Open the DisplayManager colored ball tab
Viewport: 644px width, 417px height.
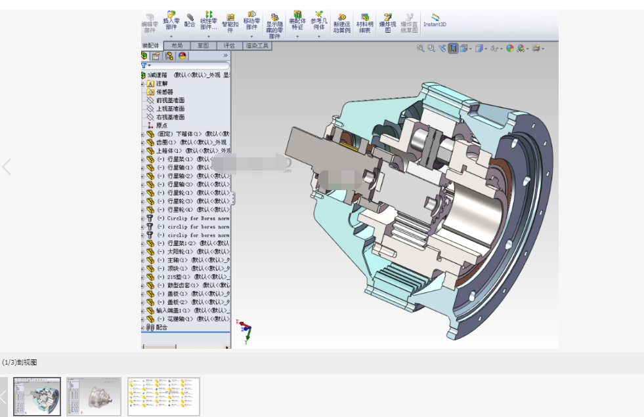(x=182, y=56)
